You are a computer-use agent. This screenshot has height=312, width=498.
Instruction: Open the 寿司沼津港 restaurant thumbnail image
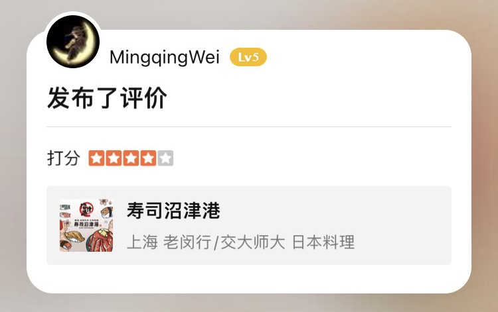pyautogui.click(x=86, y=225)
